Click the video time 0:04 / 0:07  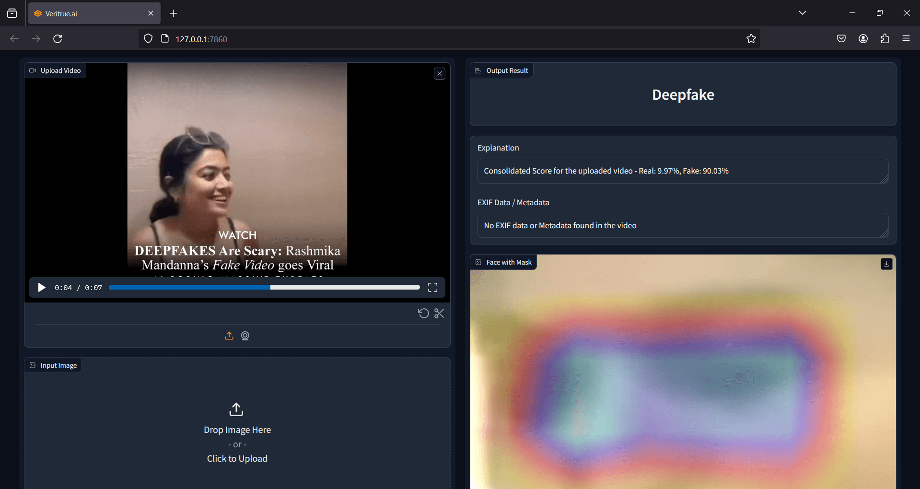(78, 288)
